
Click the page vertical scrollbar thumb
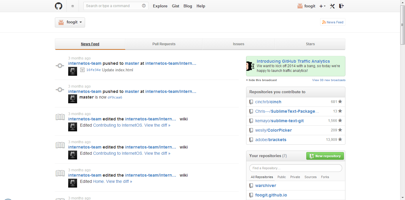coord(402,25)
